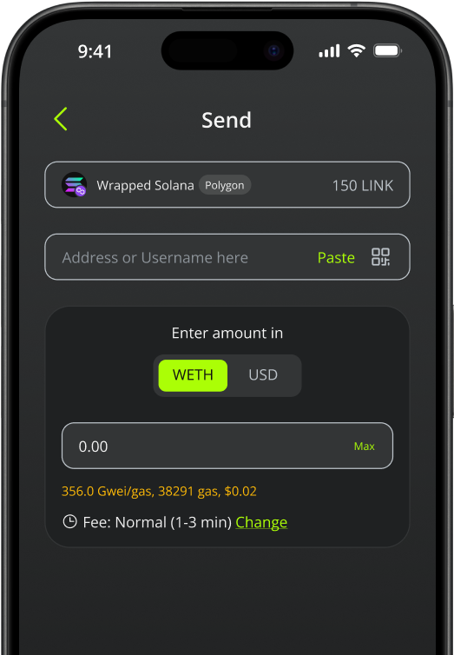The width and height of the screenshot is (454, 655).
Task: Focus the Address or Username field
Action: pyautogui.click(x=227, y=257)
